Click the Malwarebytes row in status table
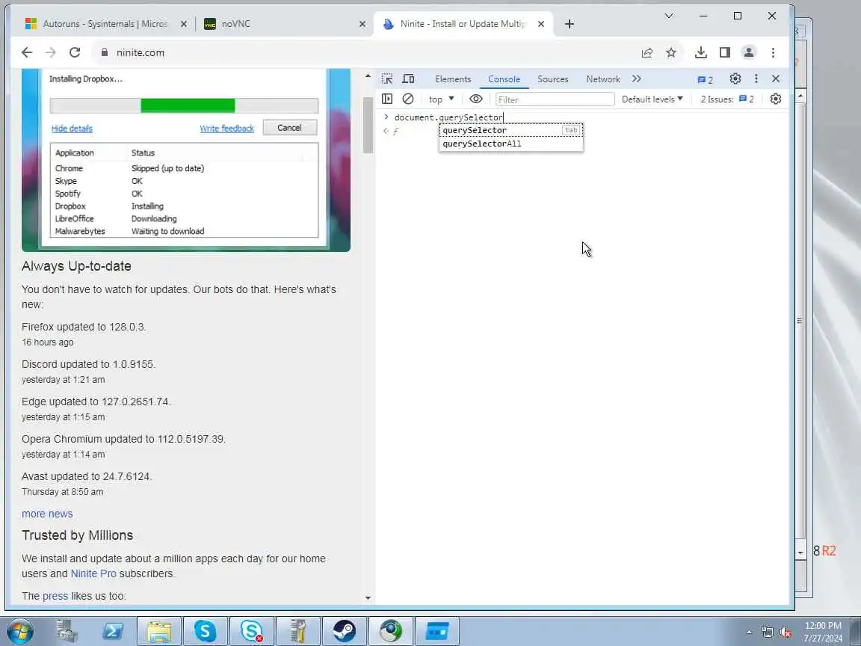The image size is (861, 646). [184, 231]
